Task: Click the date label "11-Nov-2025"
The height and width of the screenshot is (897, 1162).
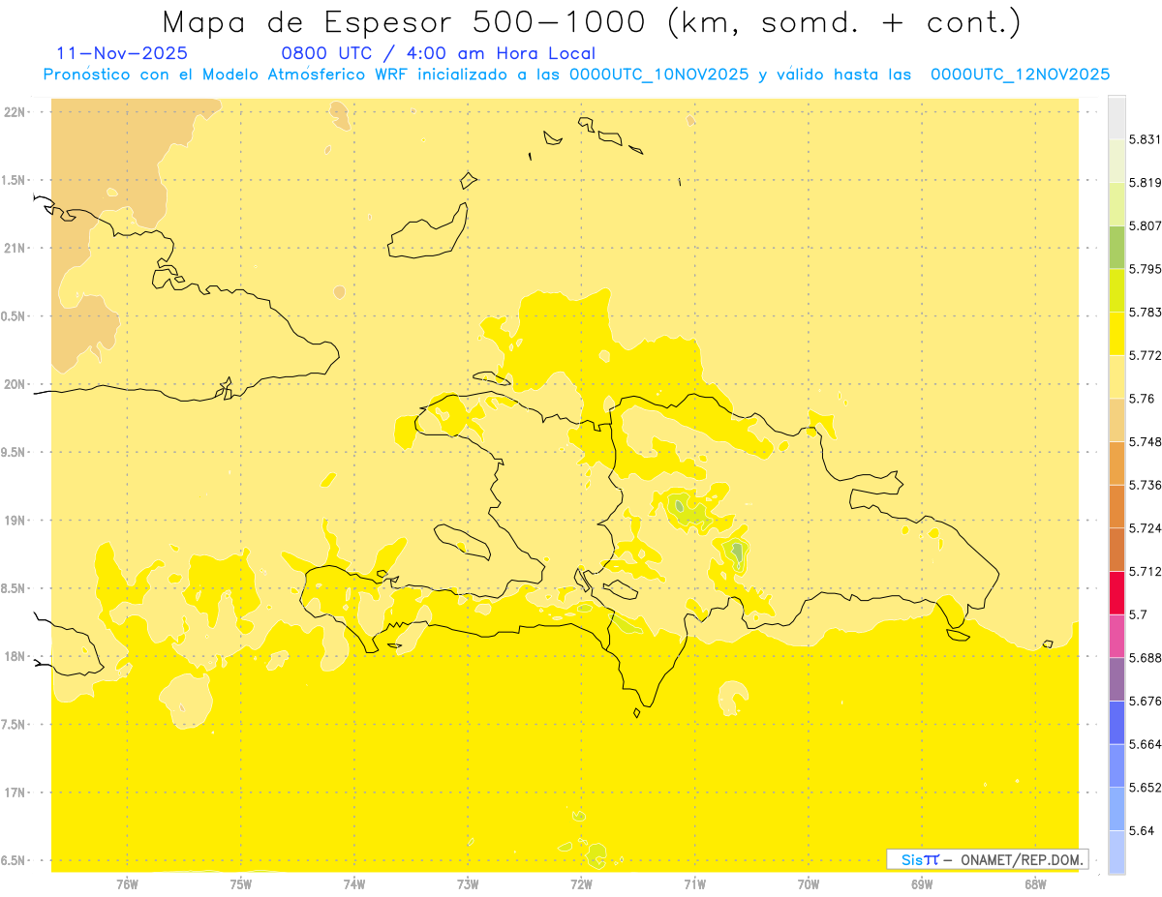Action: (122, 54)
